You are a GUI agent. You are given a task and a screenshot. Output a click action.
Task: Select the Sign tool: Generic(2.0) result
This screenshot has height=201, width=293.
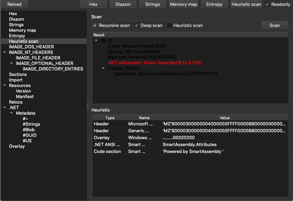coord(141,57)
